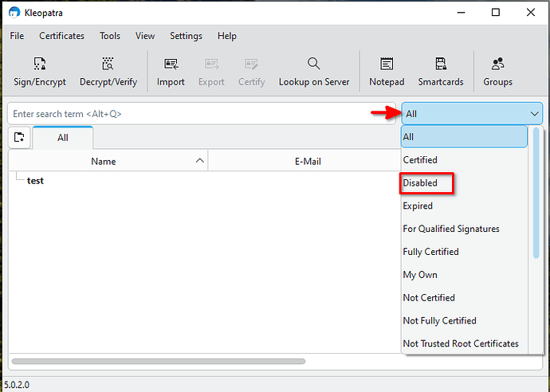This screenshot has width=550, height=392.
Task: Click the Kleopatra app icon in title bar
Action: pyautogui.click(x=14, y=13)
